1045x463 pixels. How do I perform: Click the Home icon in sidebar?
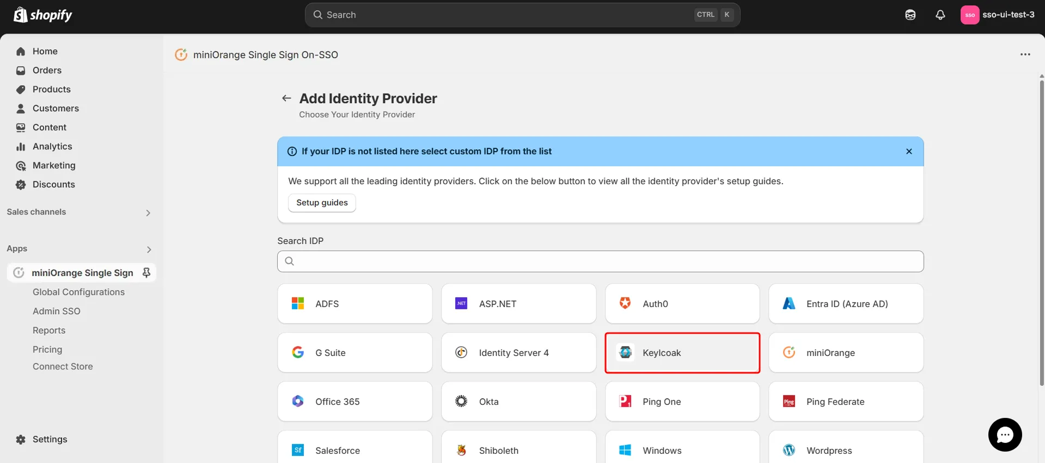click(21, 51)
